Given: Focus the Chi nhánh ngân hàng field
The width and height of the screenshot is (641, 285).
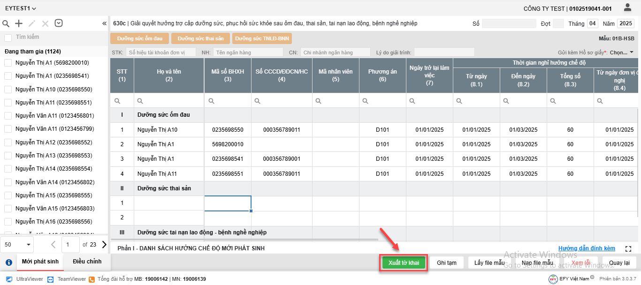Looking at the screenshot, I should (336, 52).
